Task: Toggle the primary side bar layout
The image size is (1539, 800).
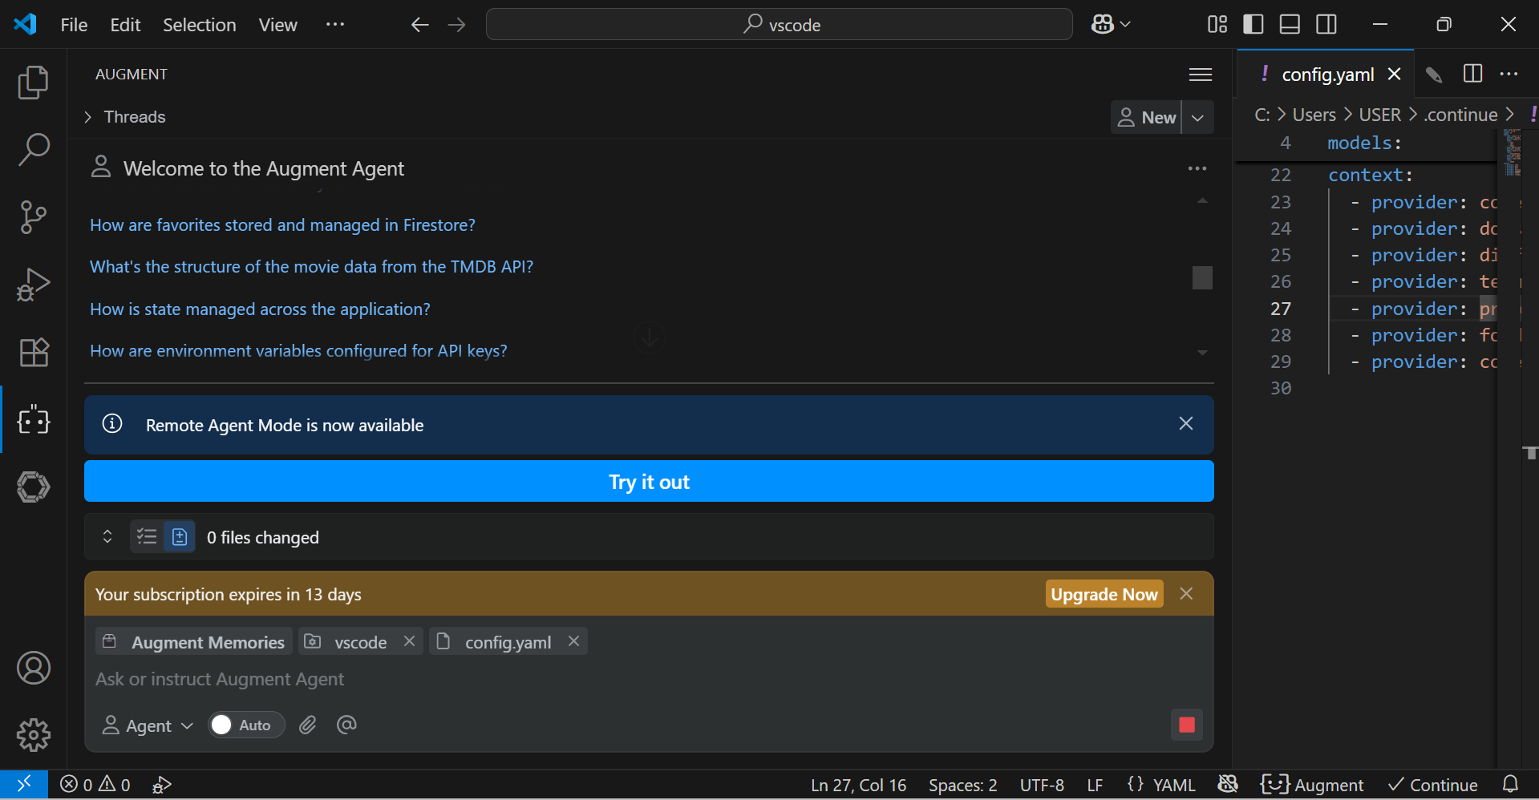Action: (1253, 25)
